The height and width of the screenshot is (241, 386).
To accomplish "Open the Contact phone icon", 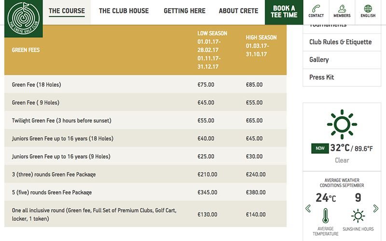I will [x=316, y=9].
